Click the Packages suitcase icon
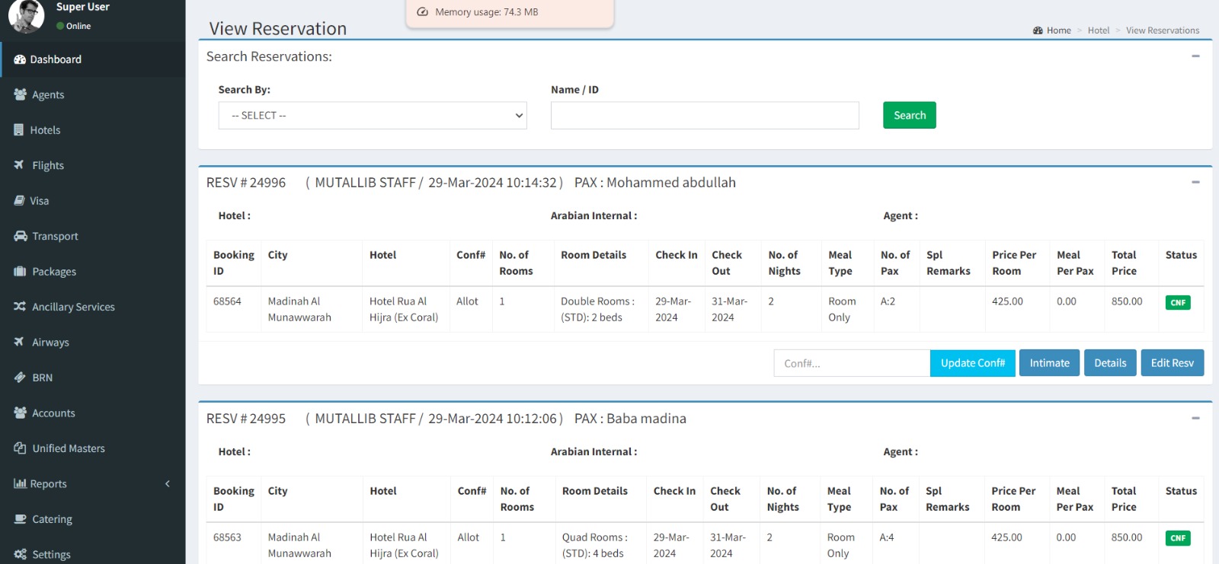 (20, 272)
